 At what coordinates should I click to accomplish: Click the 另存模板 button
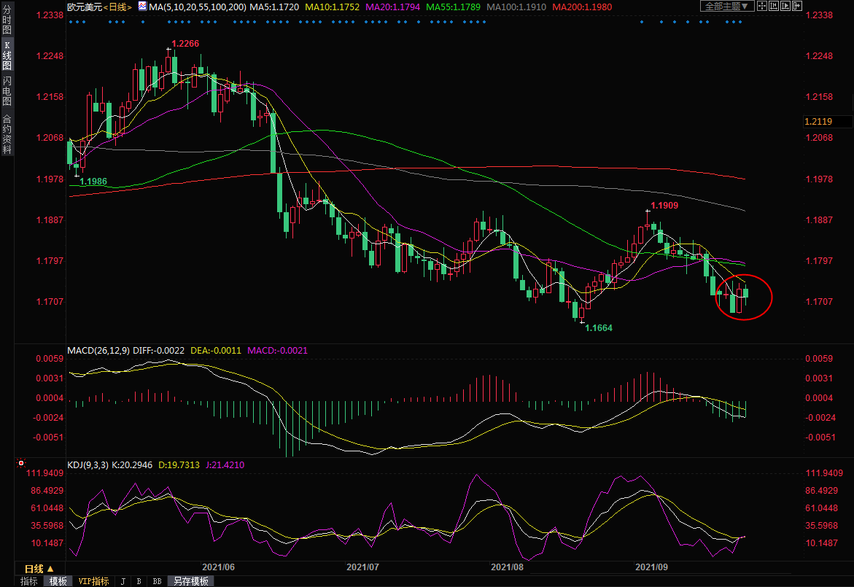[191, 581]
